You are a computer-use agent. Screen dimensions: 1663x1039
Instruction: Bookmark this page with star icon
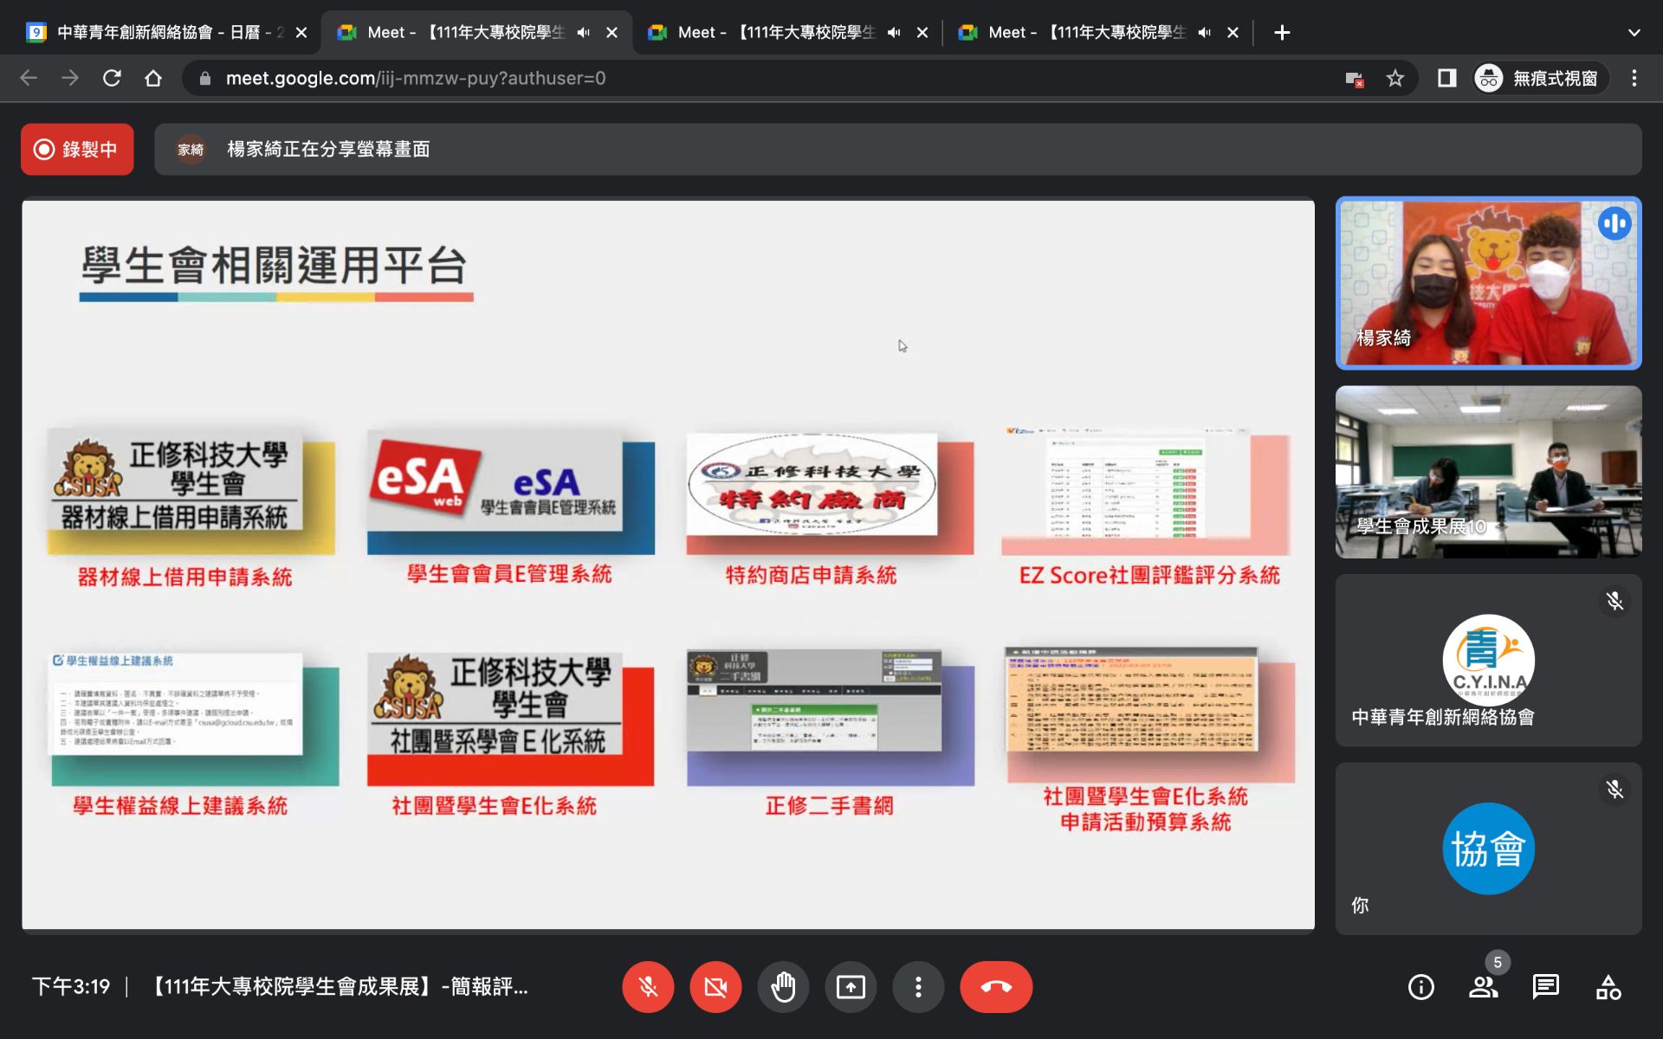[1394, 79]
